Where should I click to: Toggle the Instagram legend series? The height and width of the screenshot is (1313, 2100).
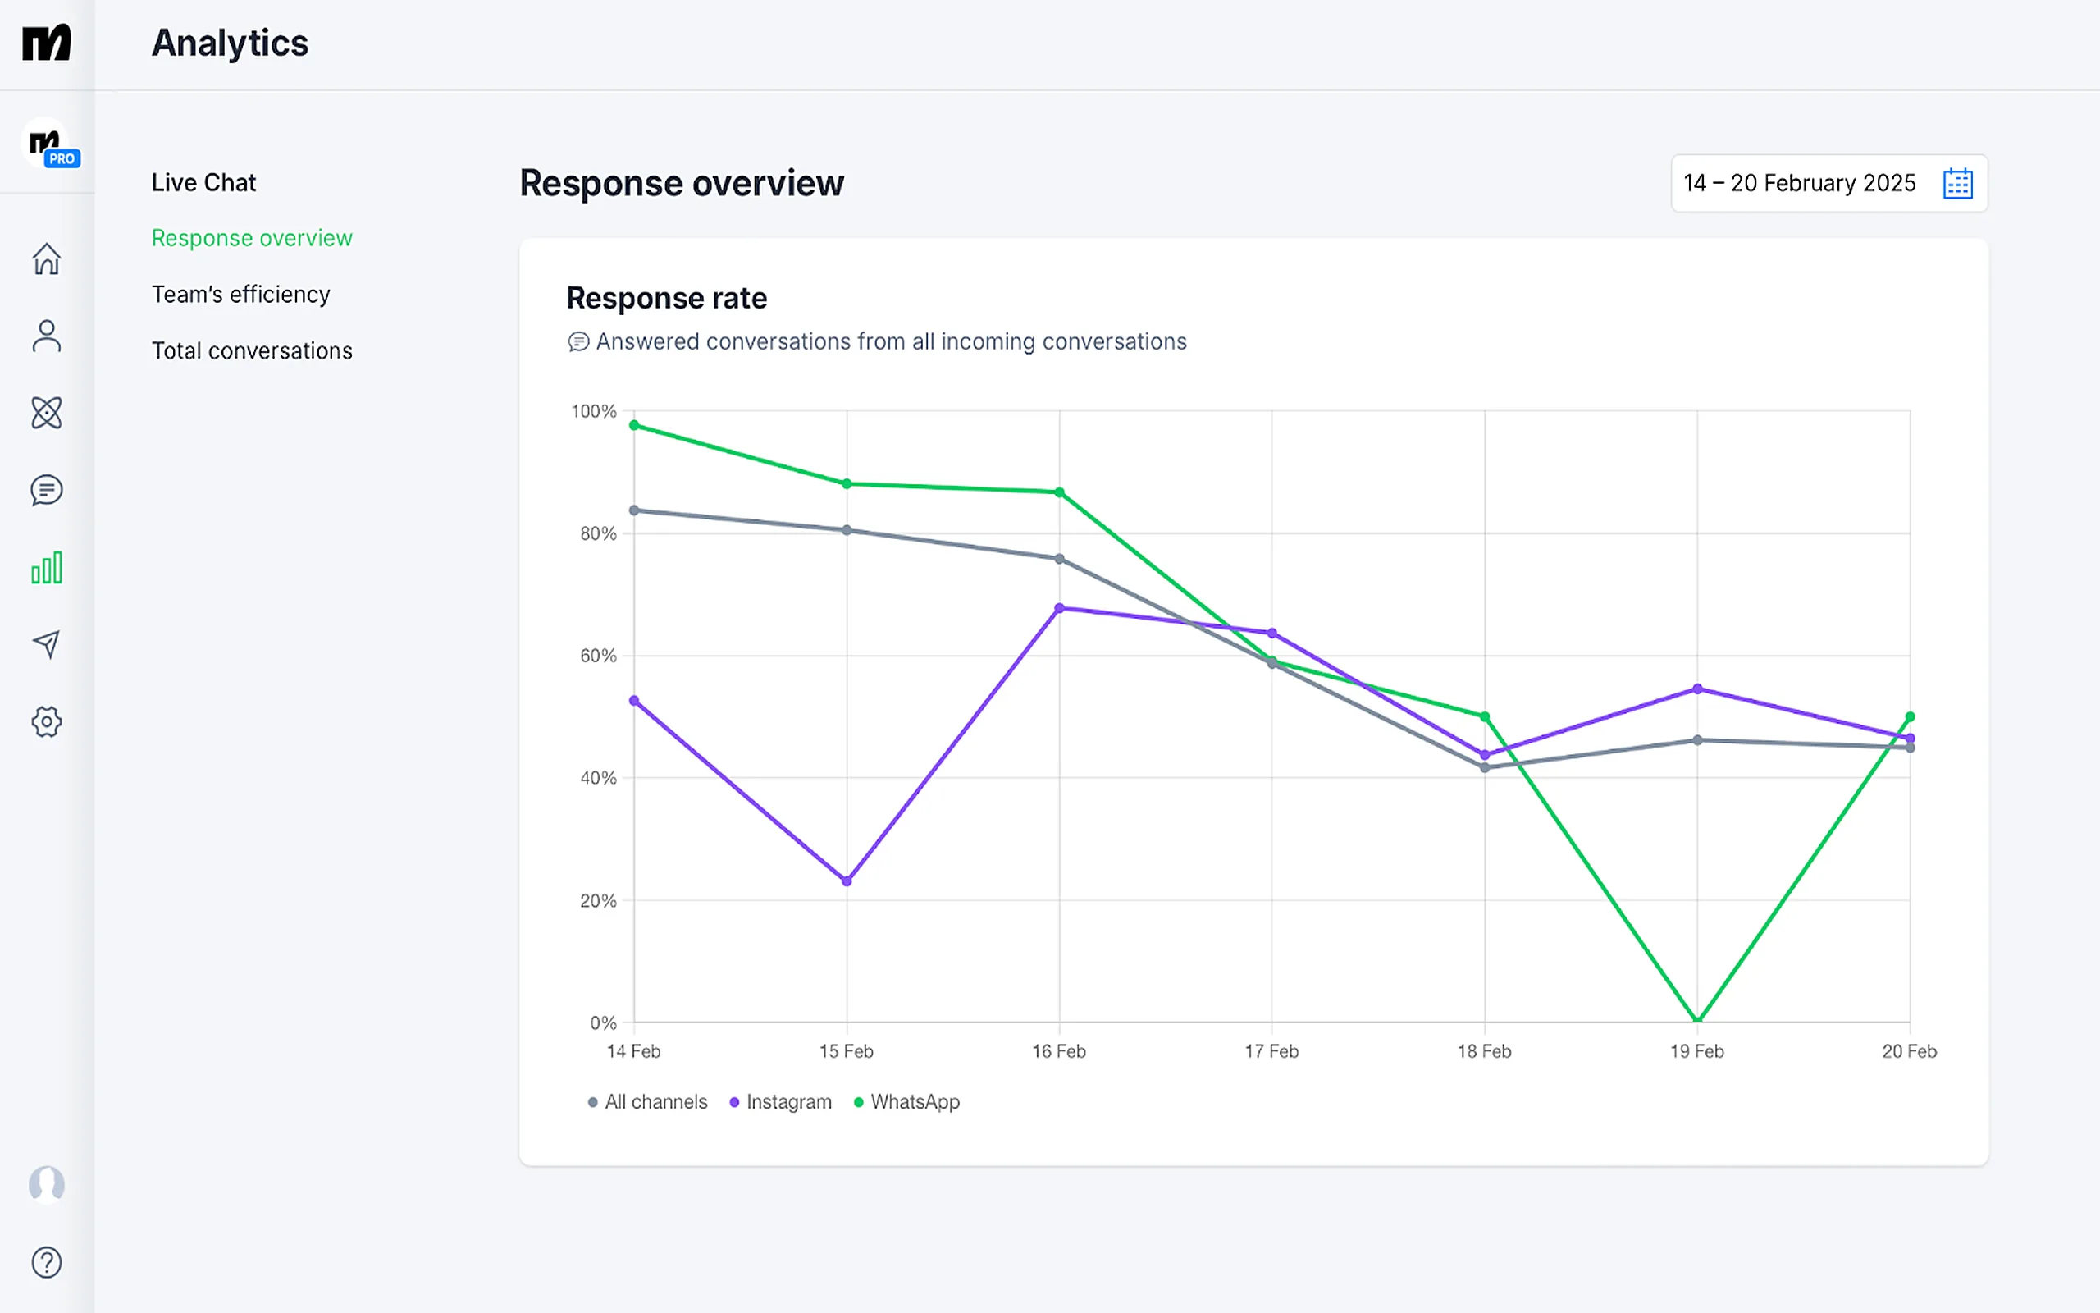(780, 1102)
